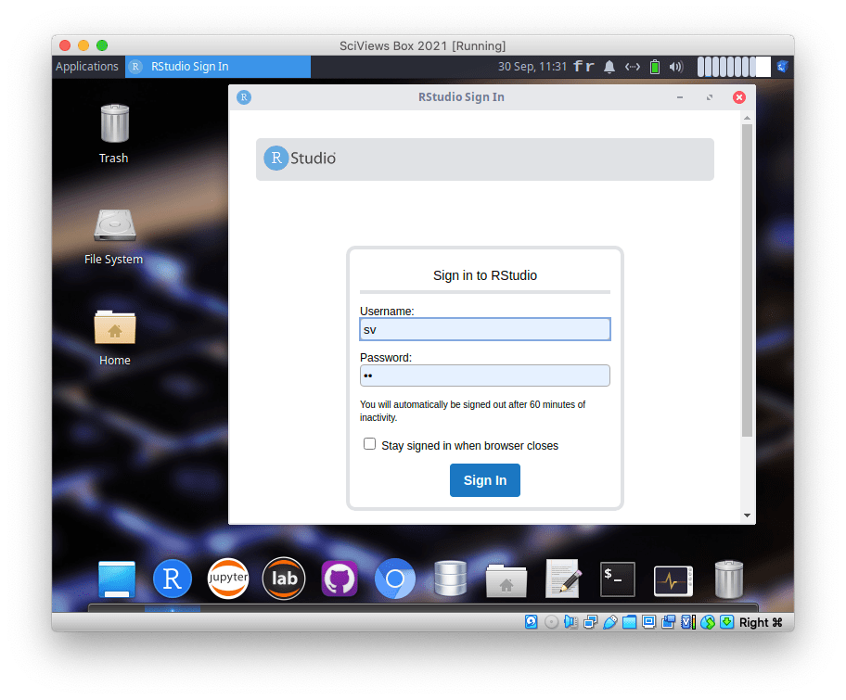Screen dimensions: 846x700
Task: Click the RStudio Sign In window menu icon
Action: pos(244,97)
